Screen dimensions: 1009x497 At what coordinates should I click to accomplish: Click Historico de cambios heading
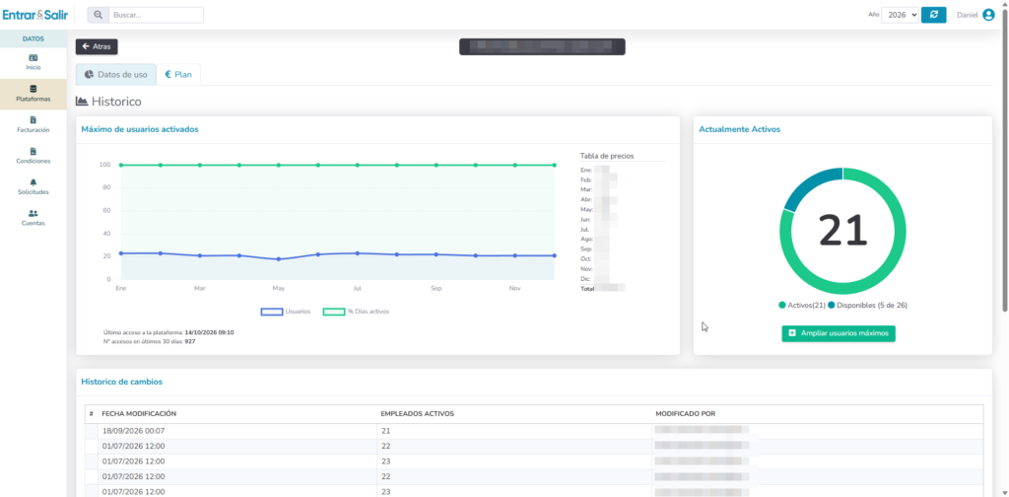(121, 382)
